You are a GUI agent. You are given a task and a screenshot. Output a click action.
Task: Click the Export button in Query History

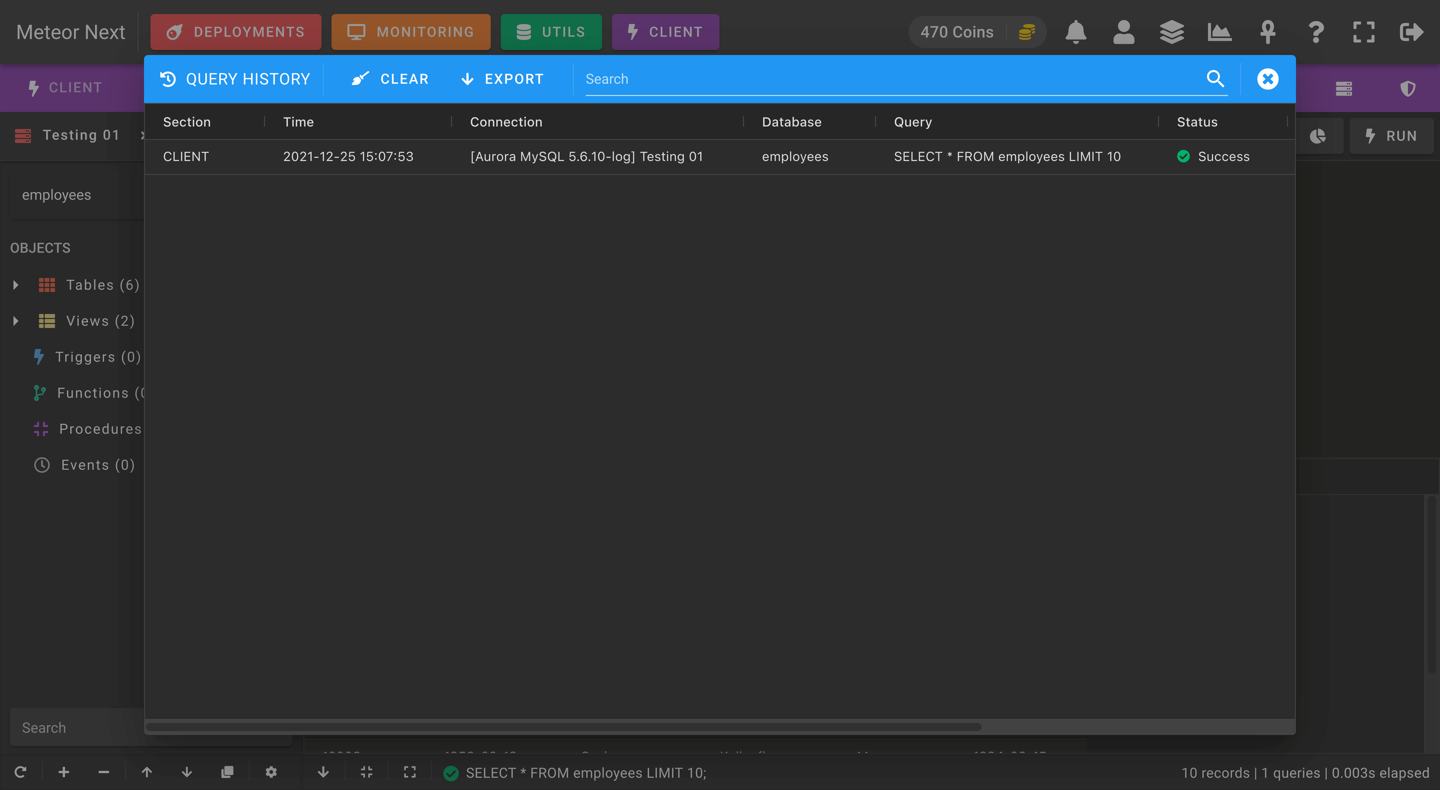click(x=502, y=79)
